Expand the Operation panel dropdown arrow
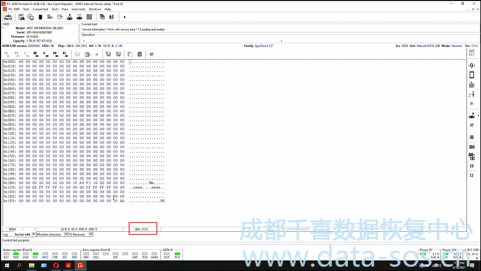Viewport: 481px width, 271px height. (x=84, y=41)
